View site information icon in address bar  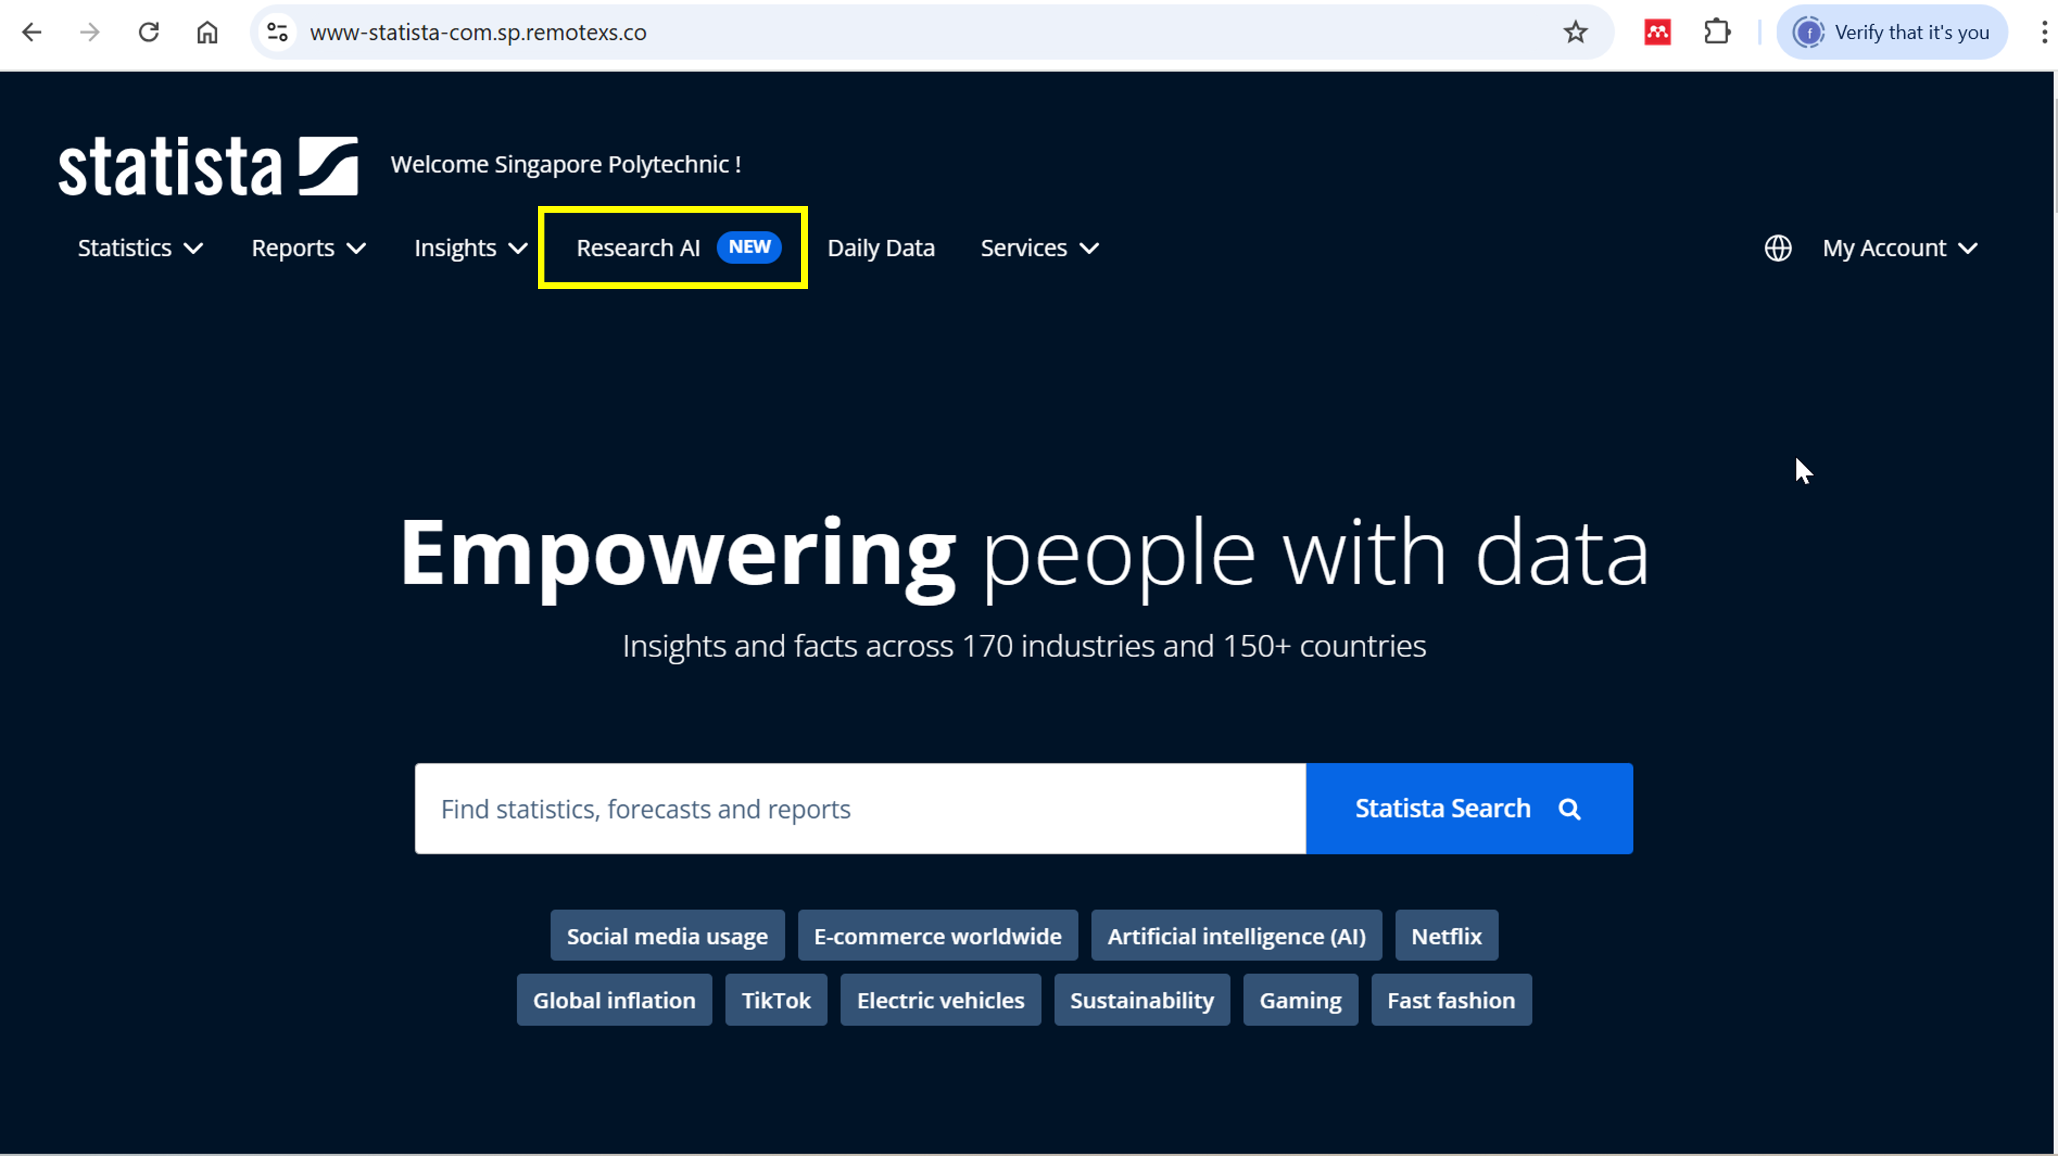[x=277, y=32]
